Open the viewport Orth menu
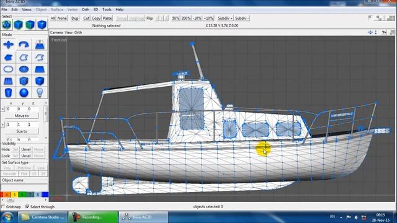The image size is (397, 223). click(78, 32)
